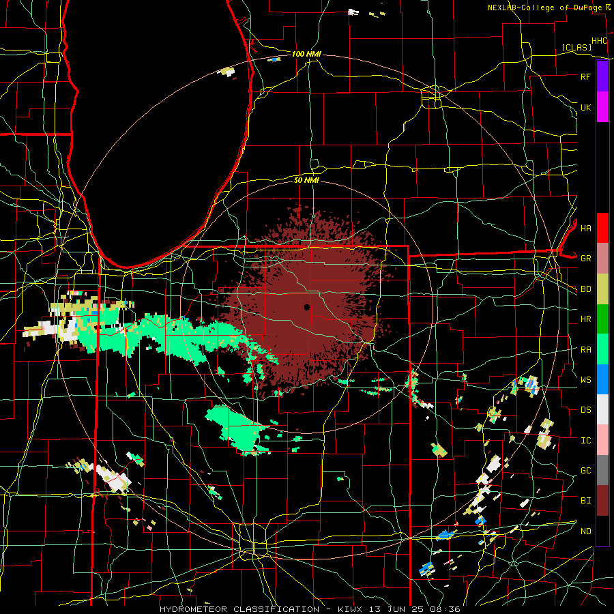The height and width of the screenshot is (614, 614).
Task: Pick the brown BI legend swatch
Action: tap(602, 501)
